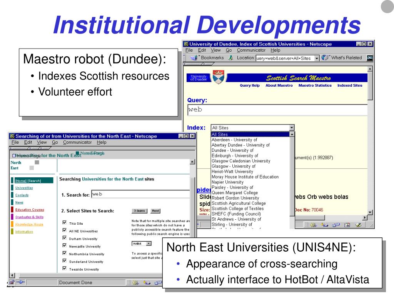The width and height of the screenshot is (394, 296).
Task: Open Education Courses sidebar link
Action: [x=30, y=210]
